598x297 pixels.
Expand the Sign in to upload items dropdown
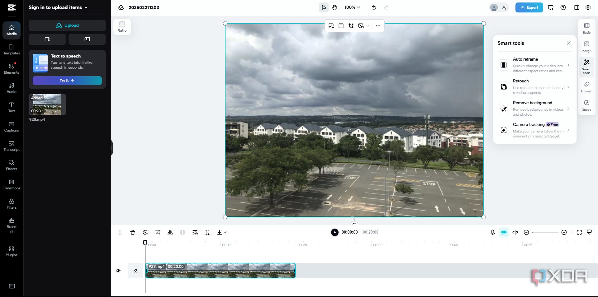point(58,7)
